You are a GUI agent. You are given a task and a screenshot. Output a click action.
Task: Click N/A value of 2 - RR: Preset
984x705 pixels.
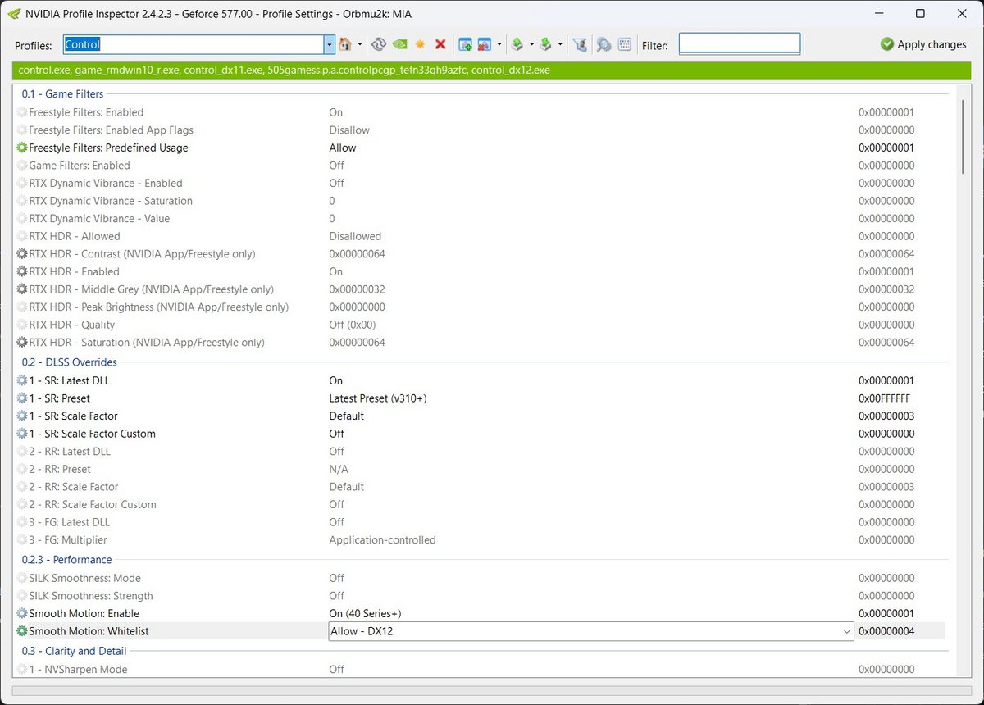339,469
